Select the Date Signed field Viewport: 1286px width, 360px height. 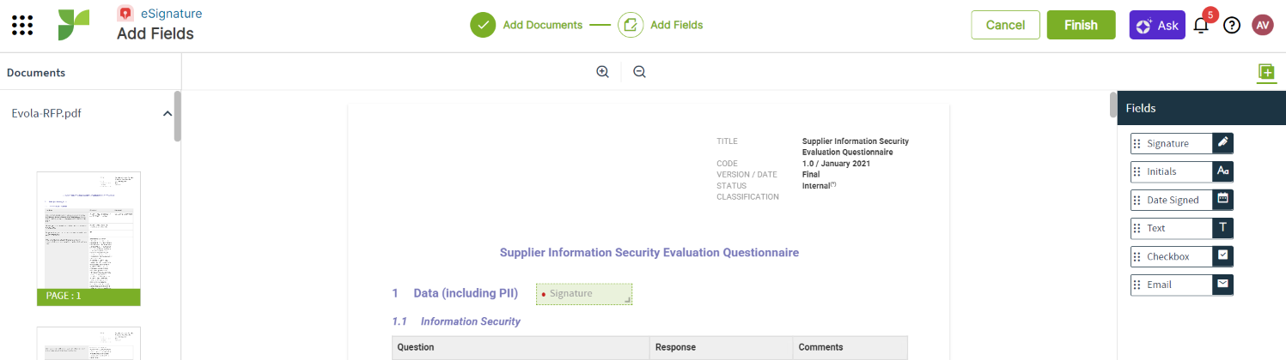(x=1182, y=200)
